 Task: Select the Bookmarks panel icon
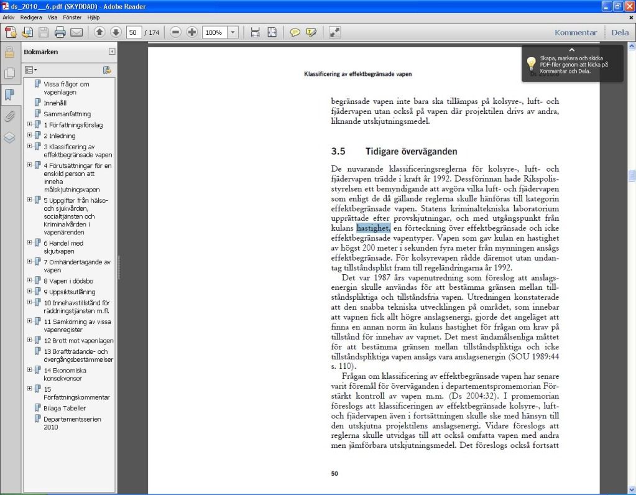(9, 95)
